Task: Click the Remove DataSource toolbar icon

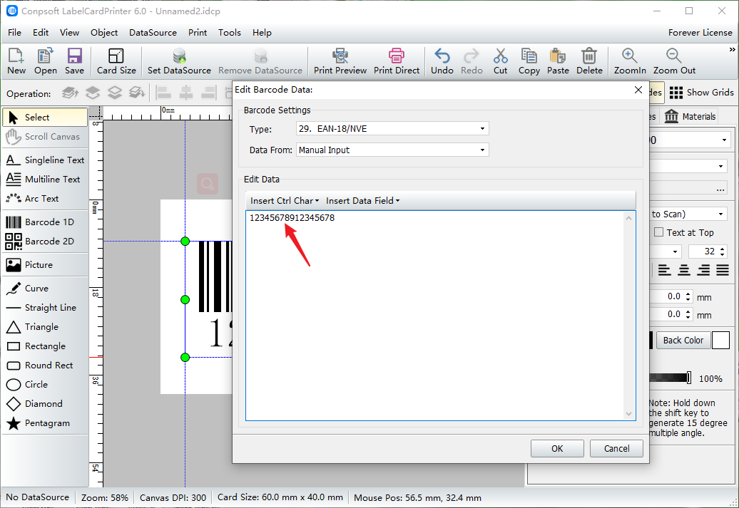Action: click(260, 61)
